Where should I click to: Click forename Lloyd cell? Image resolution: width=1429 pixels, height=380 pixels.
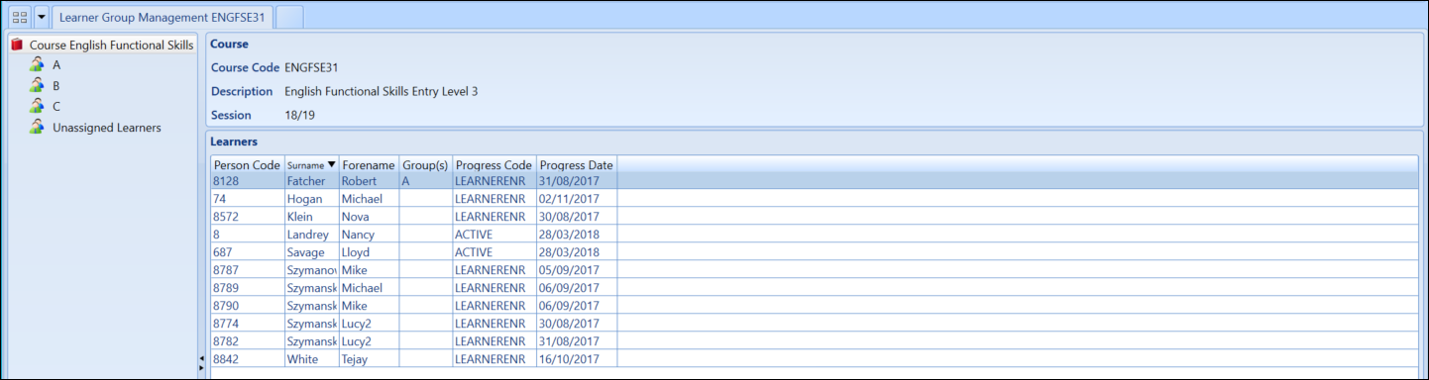click(x=369, y=252)
